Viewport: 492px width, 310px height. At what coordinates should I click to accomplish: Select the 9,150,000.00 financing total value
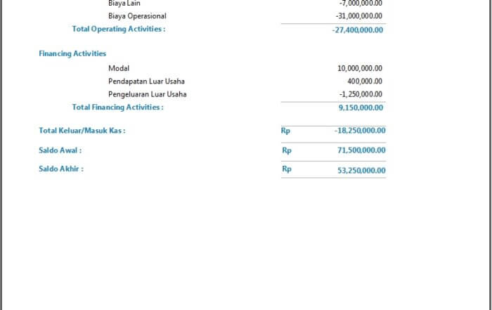[361, 108]
